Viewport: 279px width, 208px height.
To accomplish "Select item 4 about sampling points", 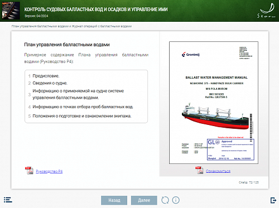I will (x=83, y=107).
